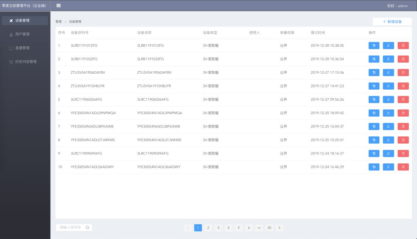
Task: Open 用户管理 in the sidebar
Action: [x=22, y=34]
